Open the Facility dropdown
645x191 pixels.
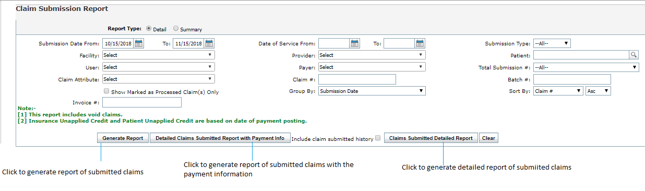(x=158, y=55)
